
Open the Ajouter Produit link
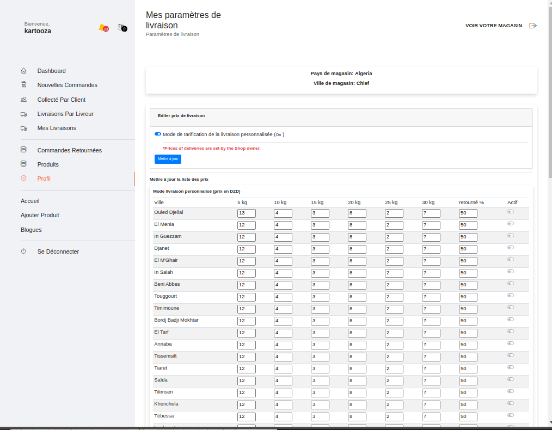pos(40,215)
